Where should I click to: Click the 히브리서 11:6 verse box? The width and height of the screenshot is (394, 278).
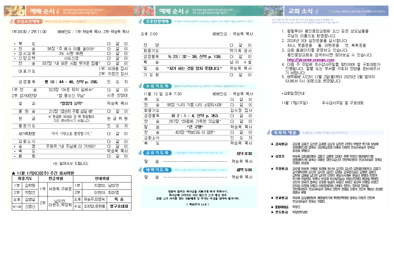click(198, 197)
